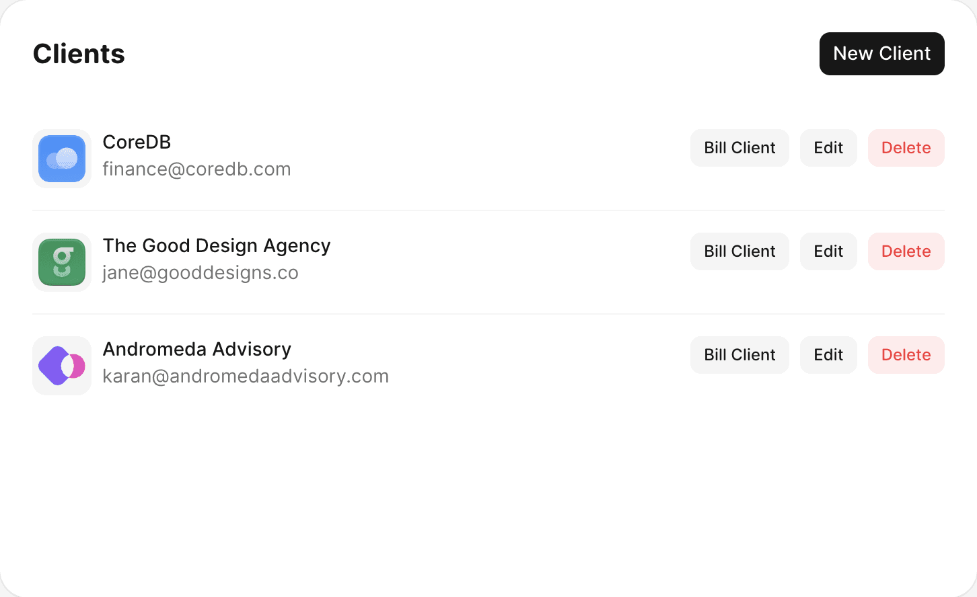This screenshot has height=597, width=977.
Task: Bill the Andromeda Advisory client
Action: (x=739, y=355)
